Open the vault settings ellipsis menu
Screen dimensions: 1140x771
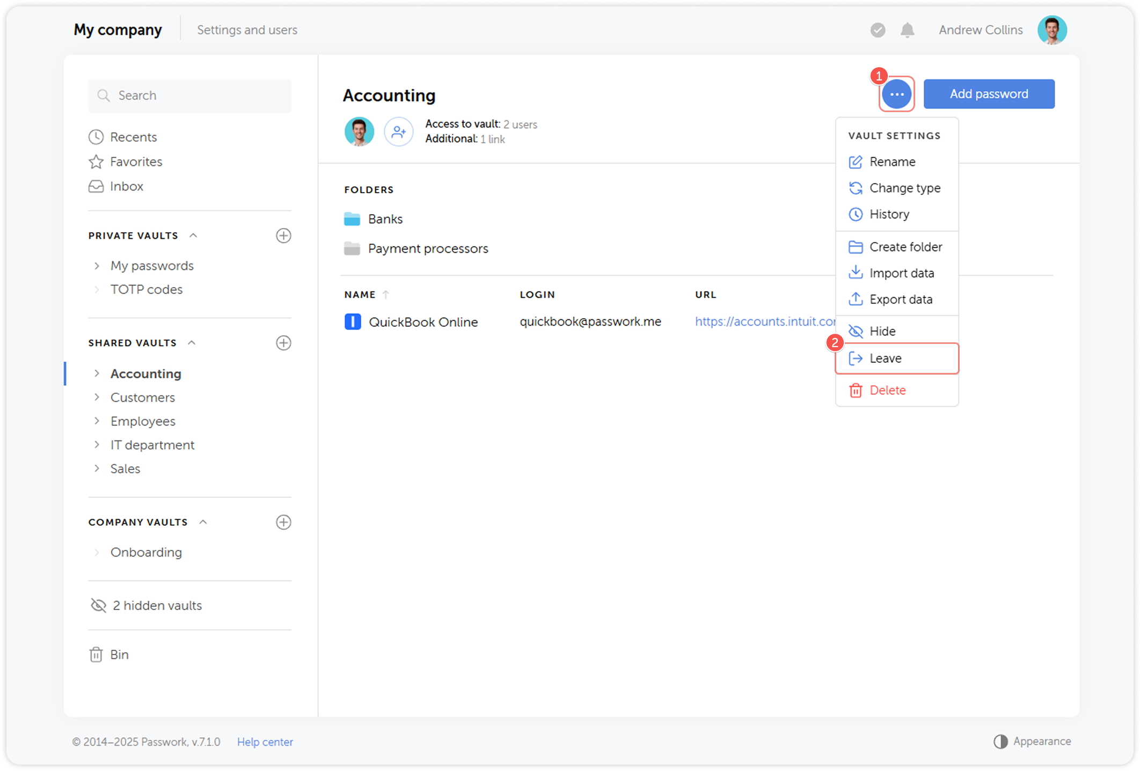(896, 94)
